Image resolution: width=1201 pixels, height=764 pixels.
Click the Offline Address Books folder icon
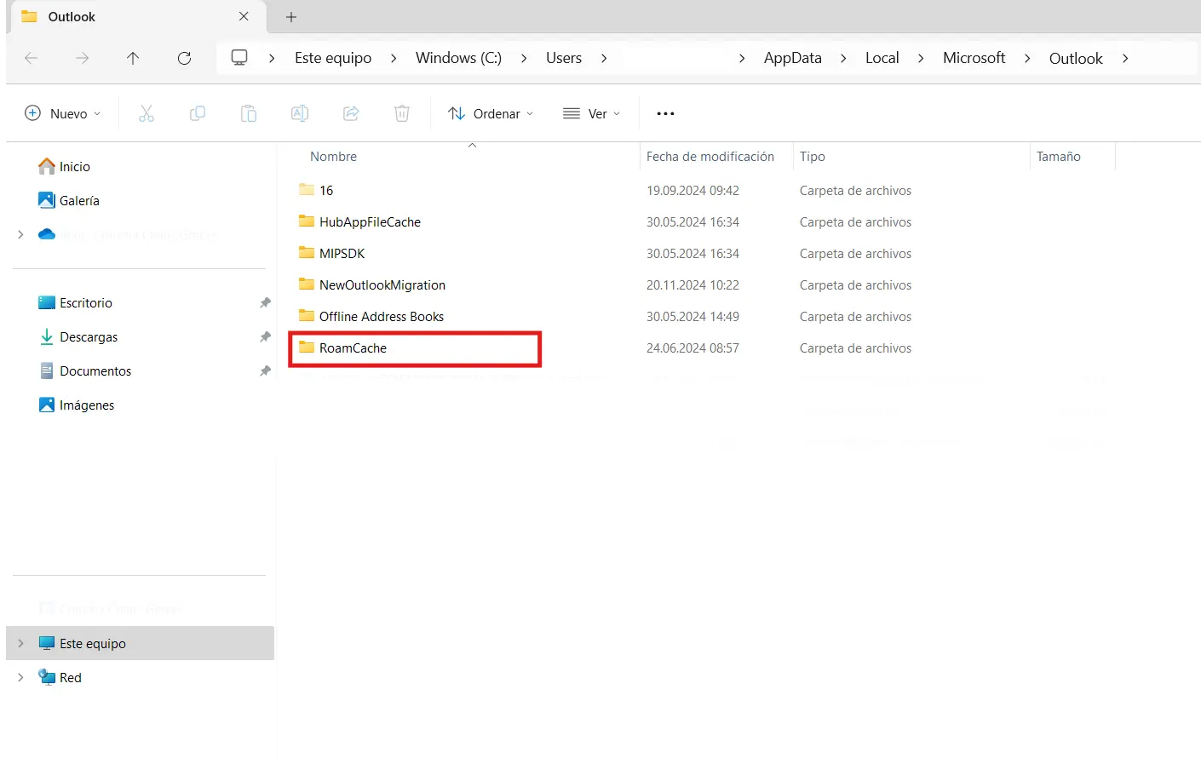pyautogui.click(x=307, y=316)
